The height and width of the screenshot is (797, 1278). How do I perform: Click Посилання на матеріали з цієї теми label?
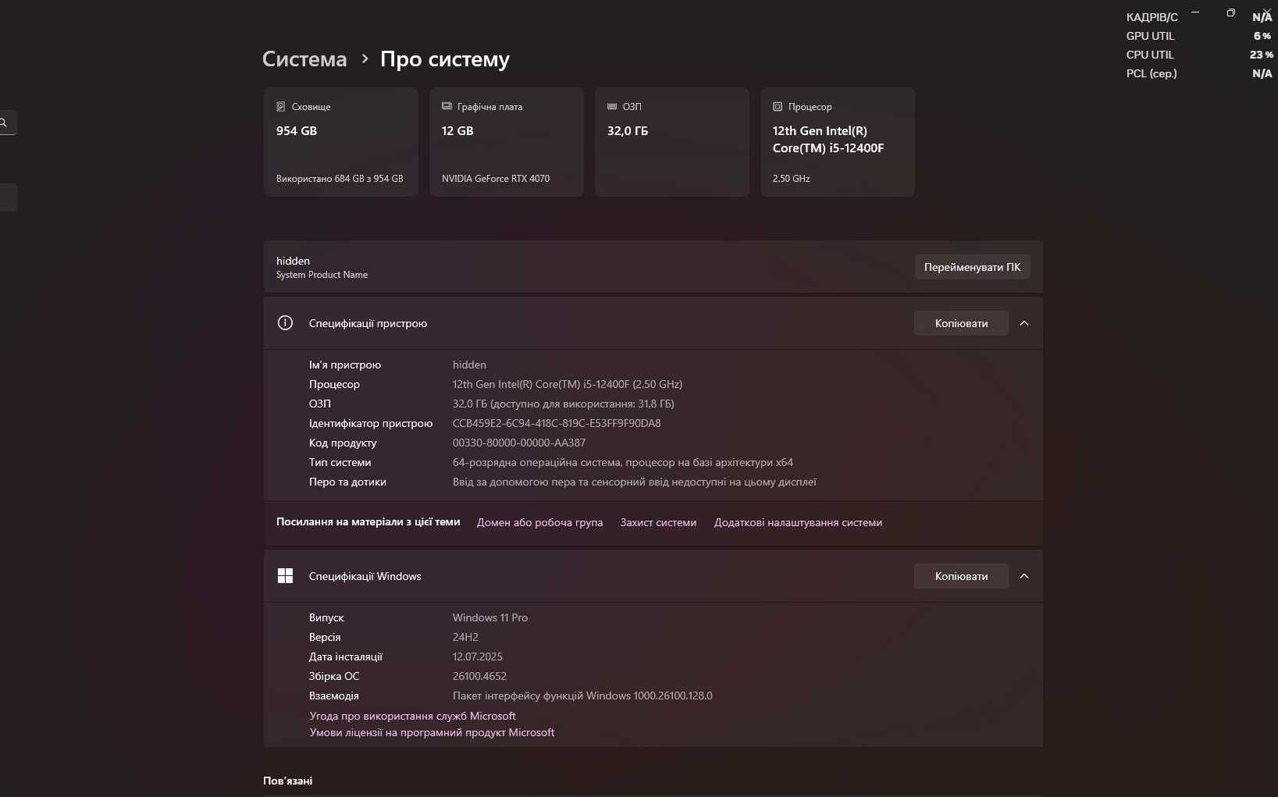coord(368,521)
